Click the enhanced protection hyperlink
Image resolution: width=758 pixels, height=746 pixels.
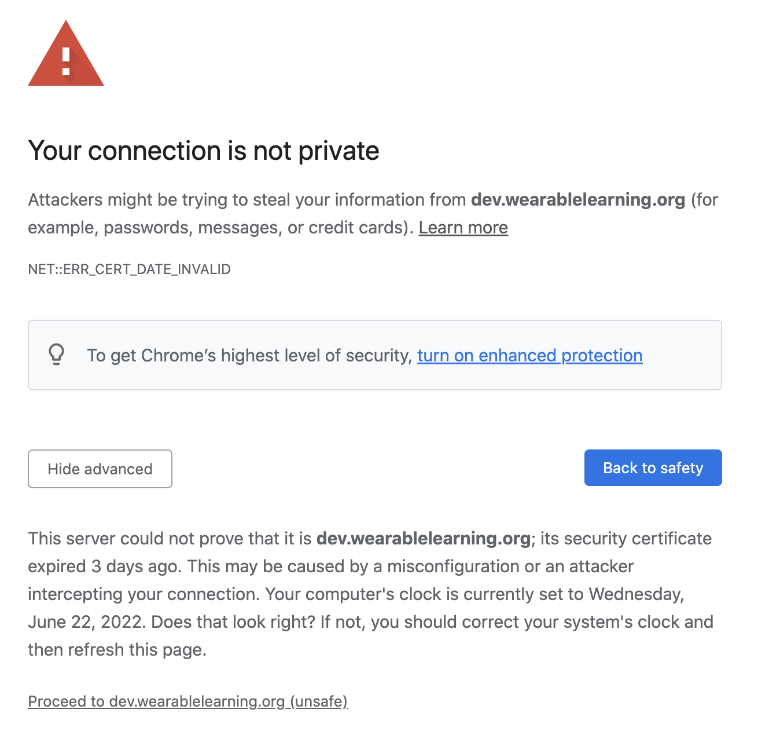point(529,355)
